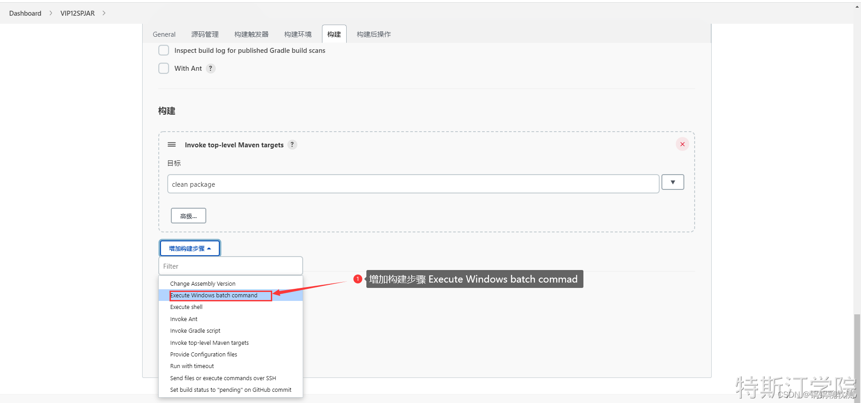Enable the With Ant option

click(x=164, y=68)
